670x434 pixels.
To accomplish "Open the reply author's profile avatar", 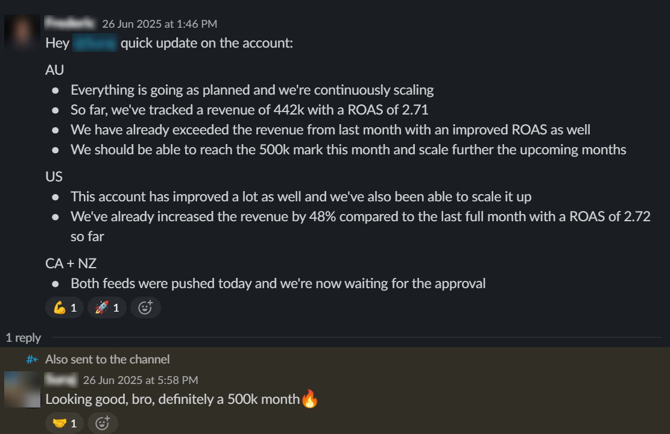I will point(22,389).
